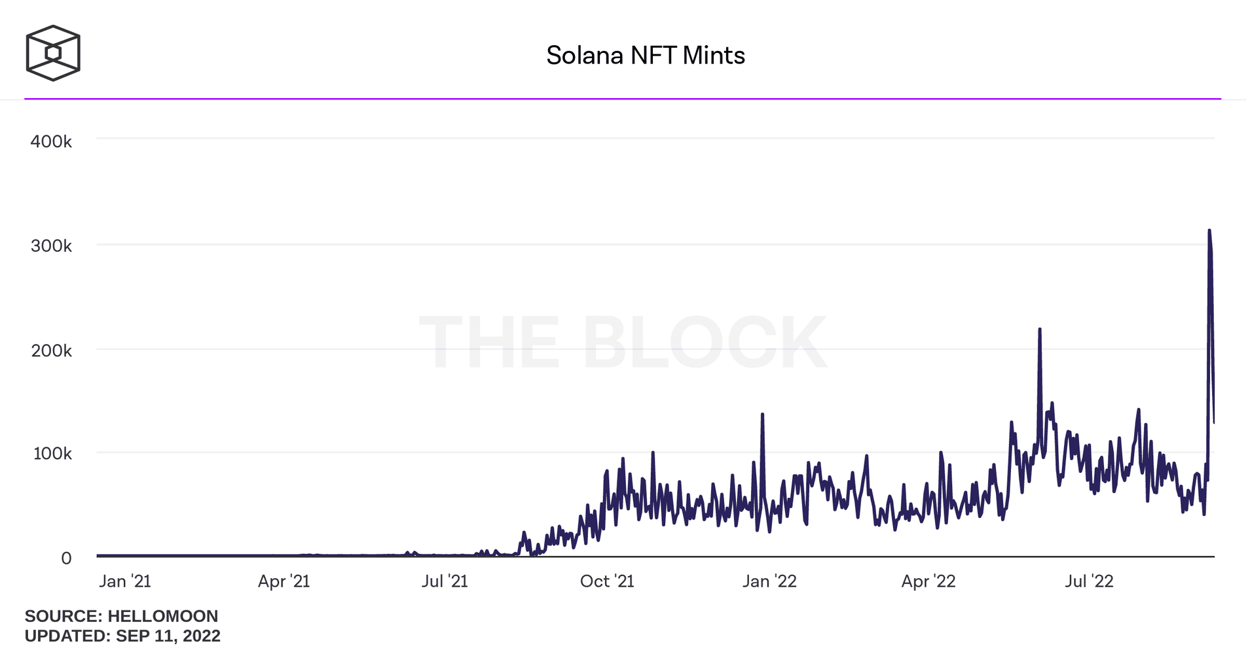
Task: Select the Jan '21 x-axis label
Action: (125, 581)
